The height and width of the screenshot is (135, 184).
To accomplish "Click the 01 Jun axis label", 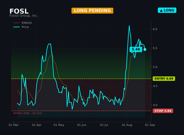I will point(82,125).
